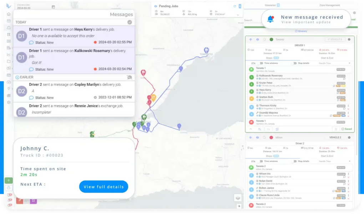Screen dimensions: 364x214
Task: Click the Toronto itinerary gear icon
Action: [349, 39]
